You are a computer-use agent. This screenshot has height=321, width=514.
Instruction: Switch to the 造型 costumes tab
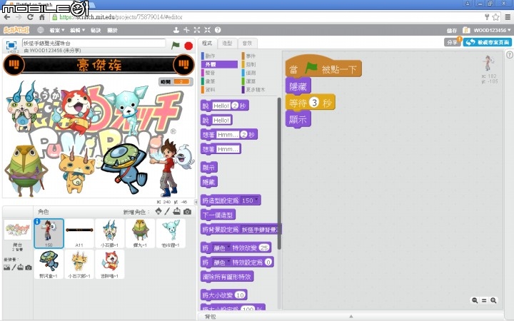click(227, 44)
